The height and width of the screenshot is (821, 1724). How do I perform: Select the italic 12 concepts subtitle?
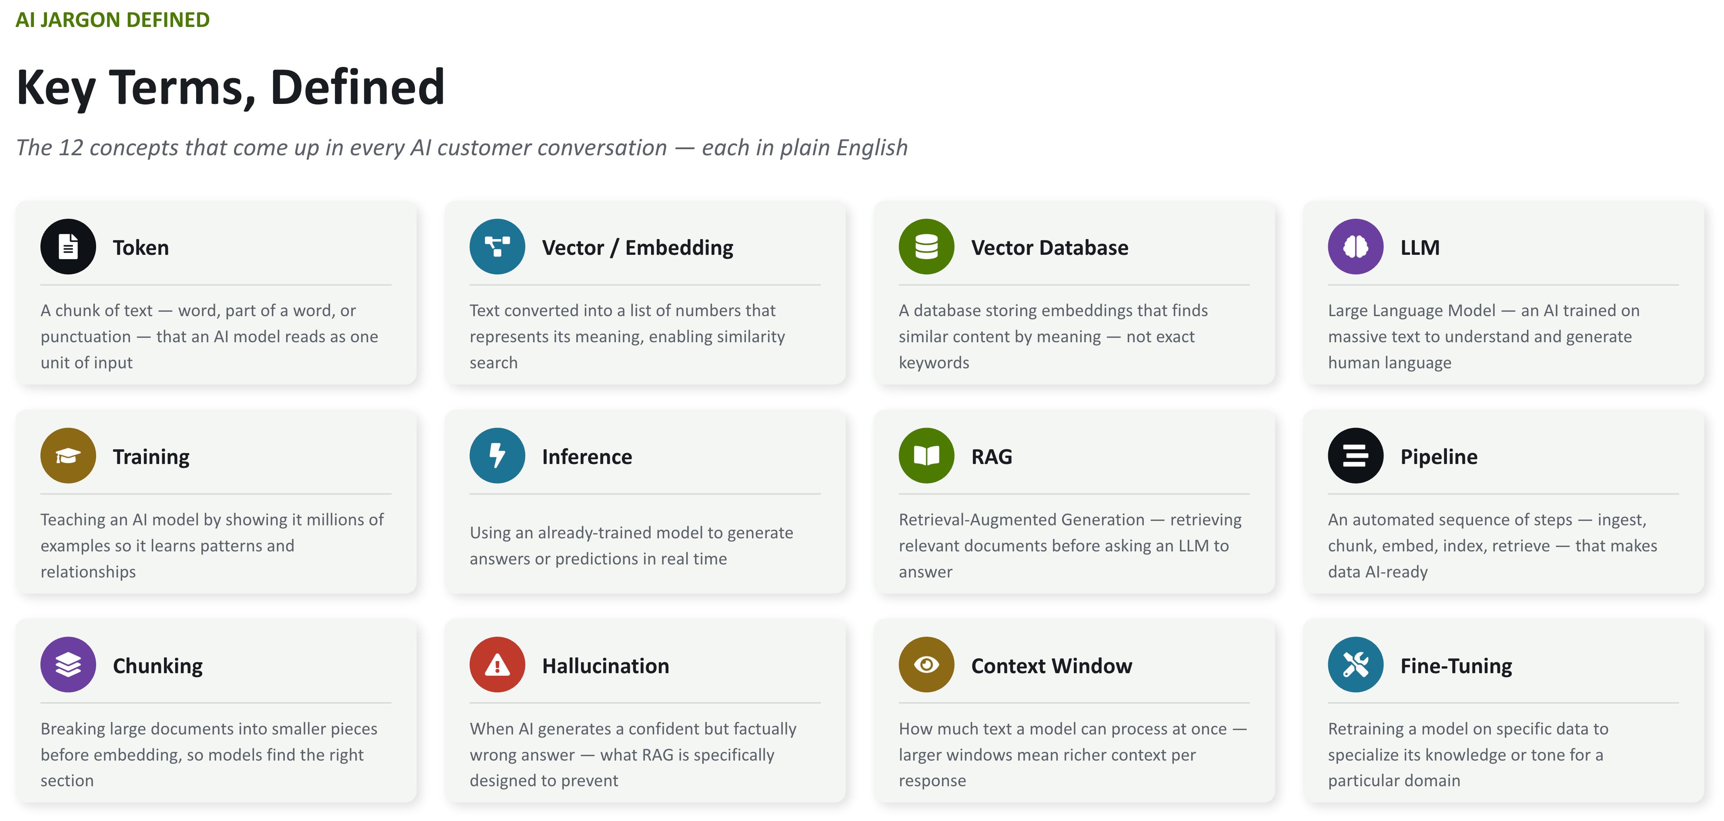(462, 147)
